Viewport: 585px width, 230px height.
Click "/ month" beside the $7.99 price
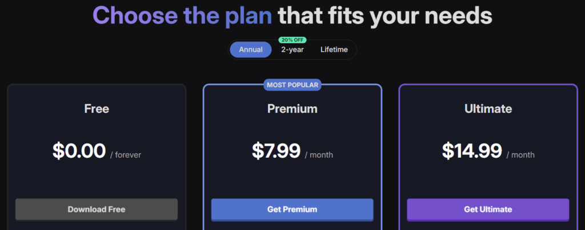pos(319,154)
